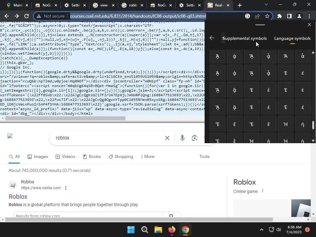316x237 pixels.
Task: Open Chrome's three-dot menu
Action: pos(309,16)
